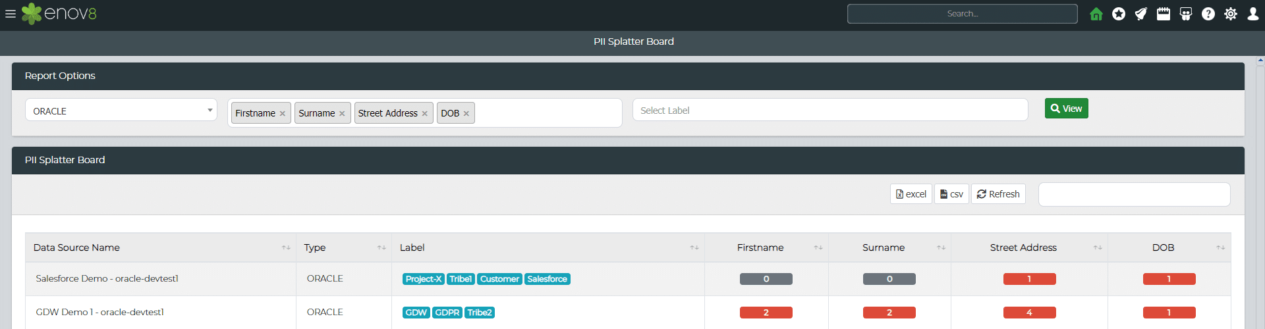
Task: Open help question mark icon
Action: coord(1208,14)
